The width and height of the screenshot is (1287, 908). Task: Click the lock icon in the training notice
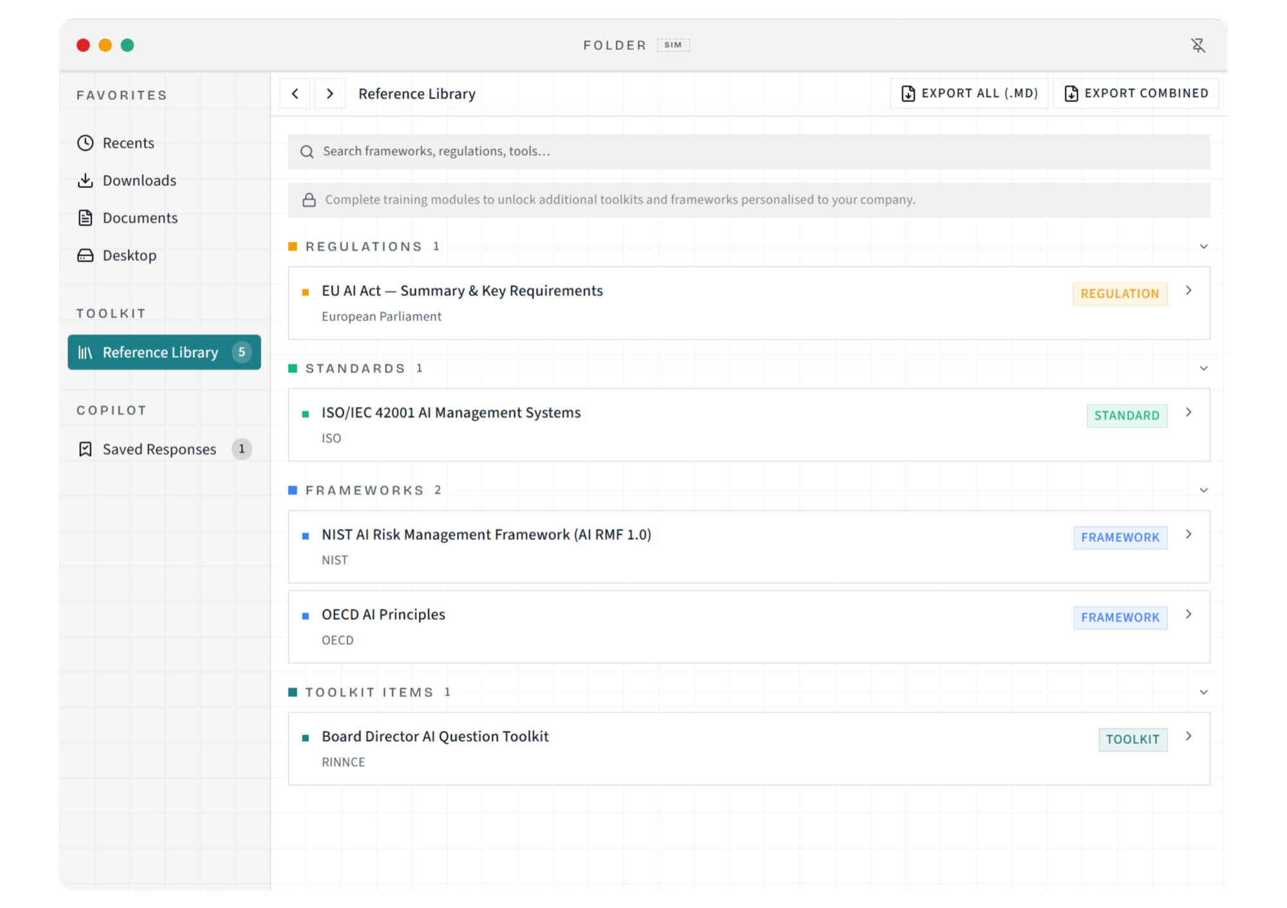309,199
